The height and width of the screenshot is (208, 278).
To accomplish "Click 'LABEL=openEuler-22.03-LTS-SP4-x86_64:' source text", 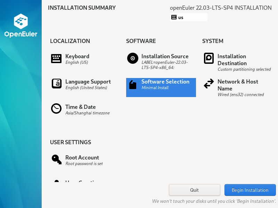I will (164, 65).
